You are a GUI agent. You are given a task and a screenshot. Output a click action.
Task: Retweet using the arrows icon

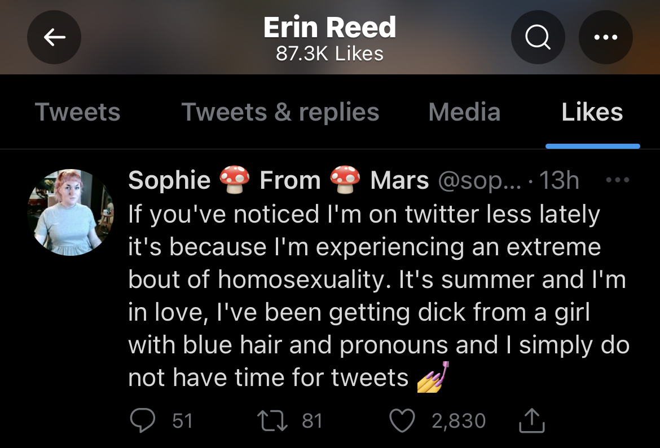pyautogui.click(x=272, y=420)
